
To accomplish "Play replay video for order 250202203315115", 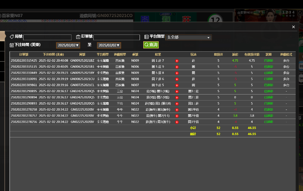I will [x=177, y=67].
